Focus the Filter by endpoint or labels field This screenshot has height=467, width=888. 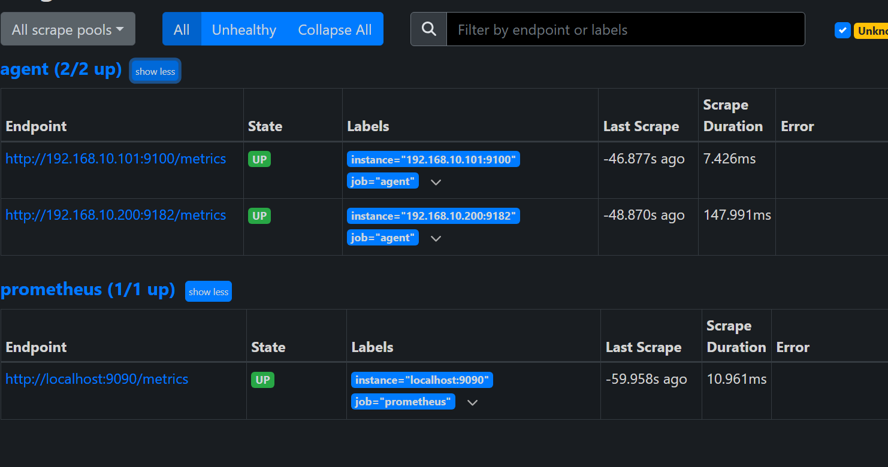[x=626, y=29]
